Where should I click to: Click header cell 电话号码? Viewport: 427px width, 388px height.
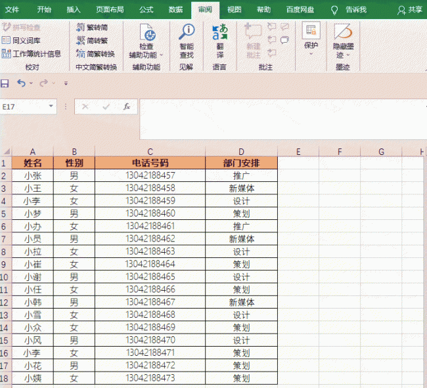tap(150, 163)
